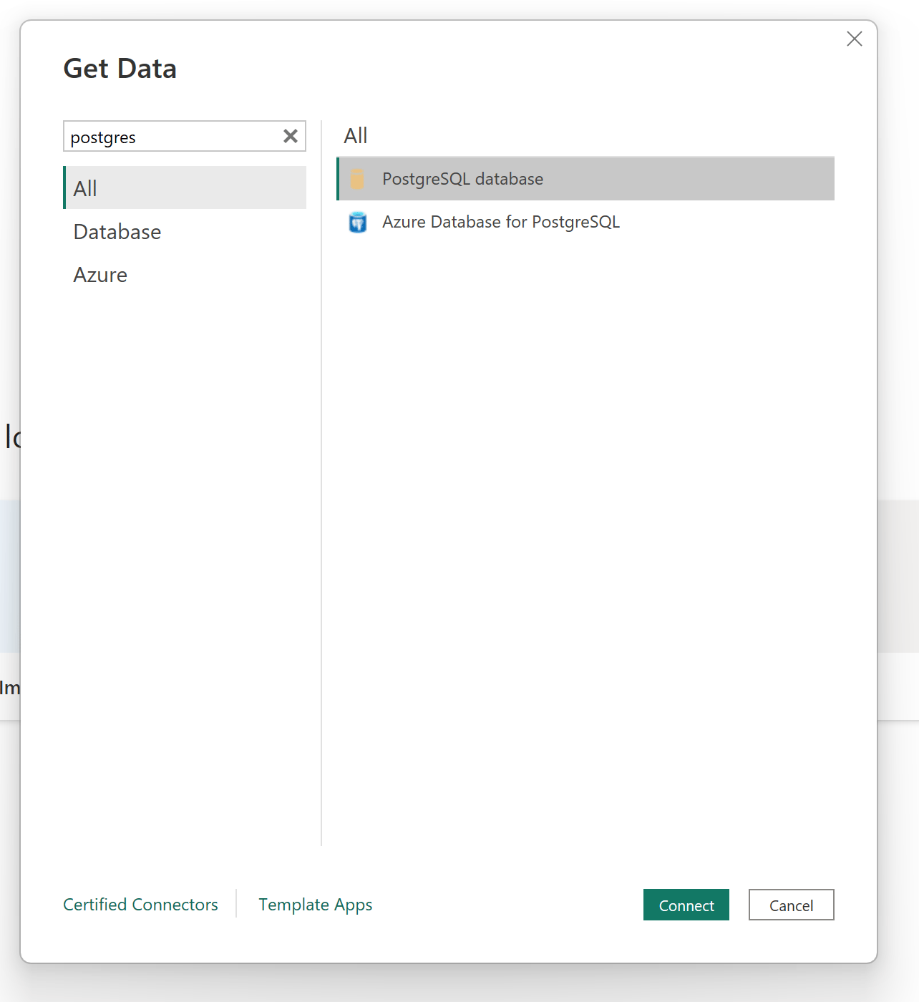Click the Cancel button
Viewport: 919px width, 1002px height.
[x=791, y=905]
